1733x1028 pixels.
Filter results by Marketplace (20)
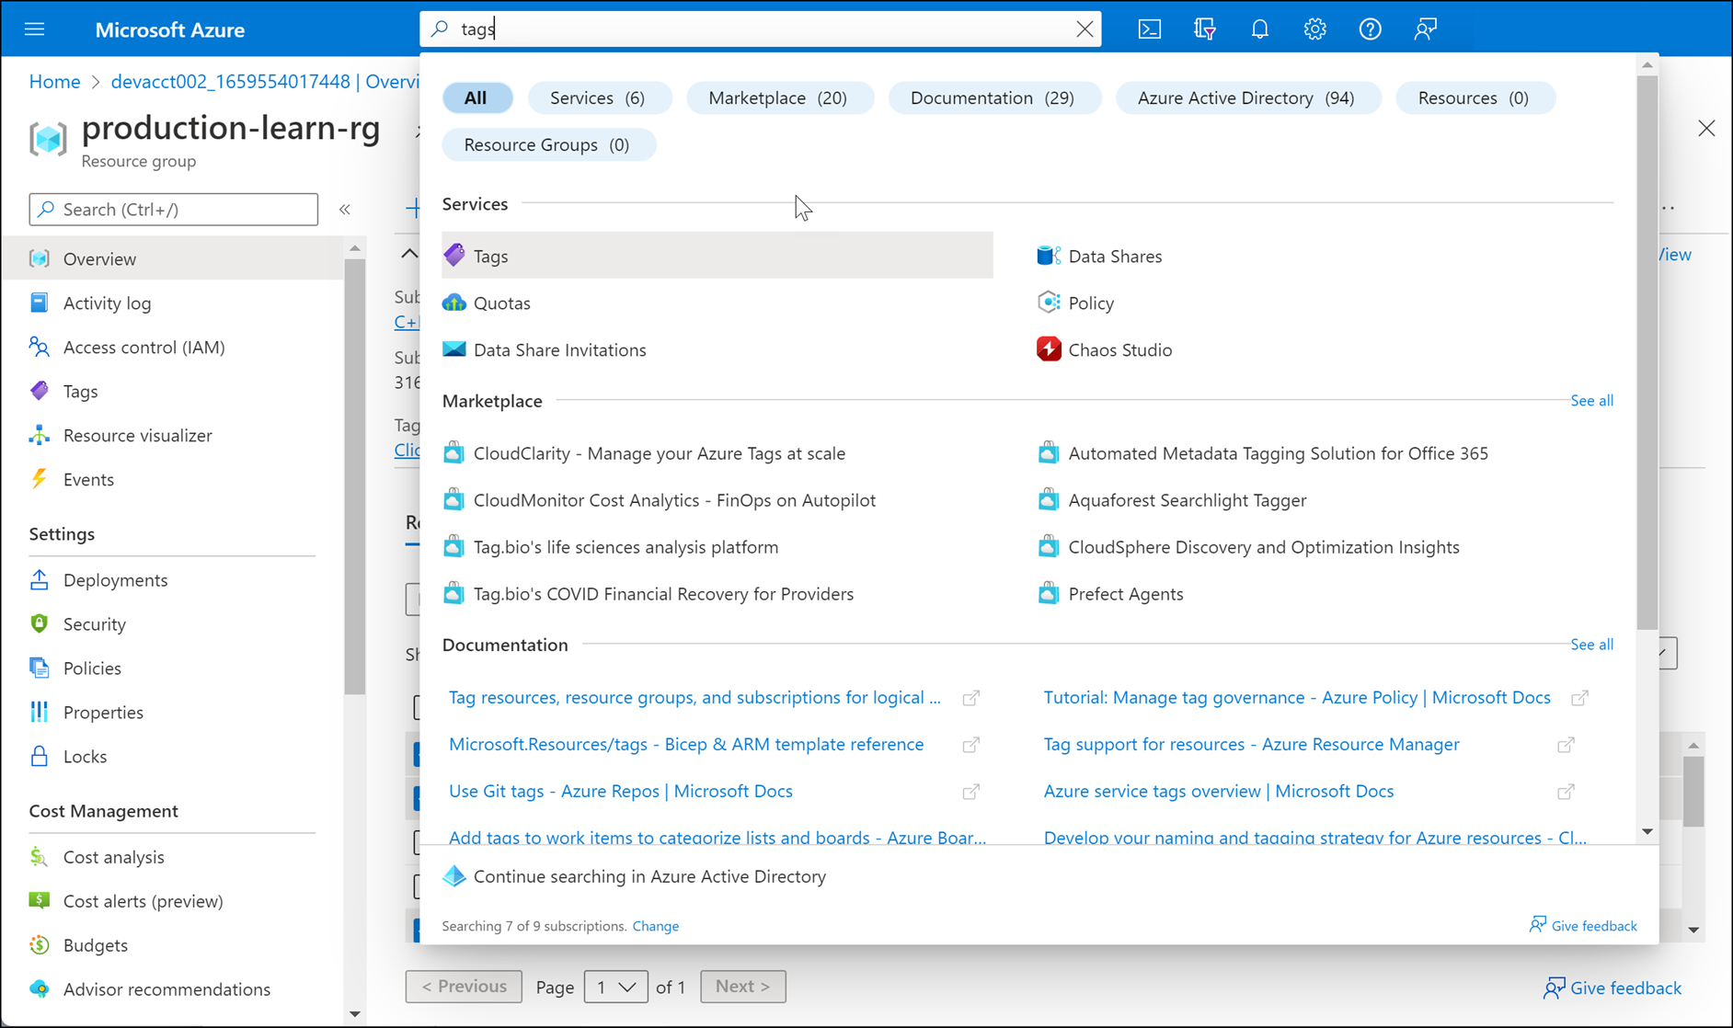coord(778,97)
